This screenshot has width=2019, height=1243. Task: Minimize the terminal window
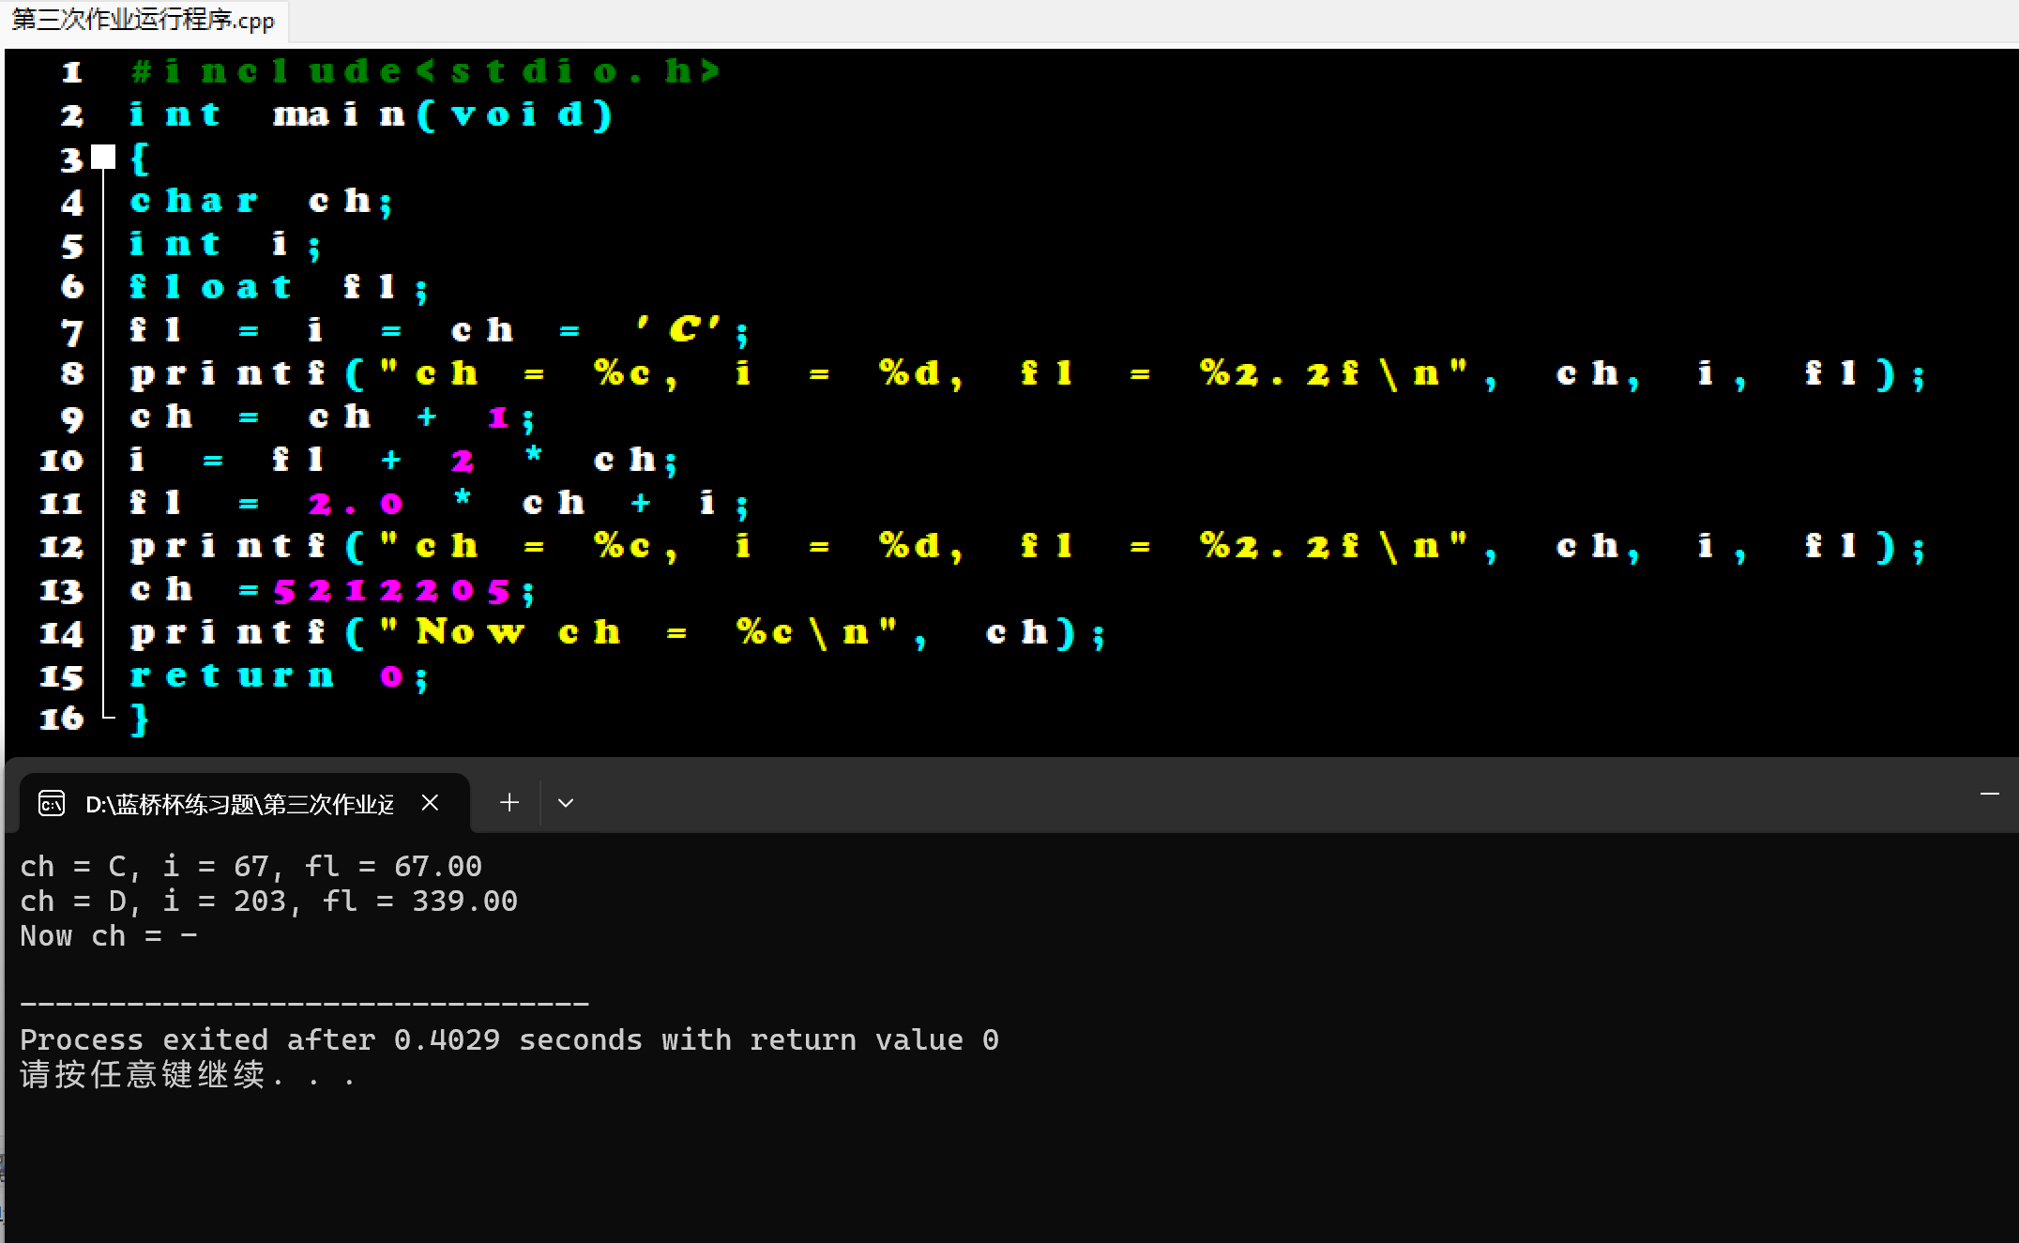pyautogui.click(x=1989, y=795)
